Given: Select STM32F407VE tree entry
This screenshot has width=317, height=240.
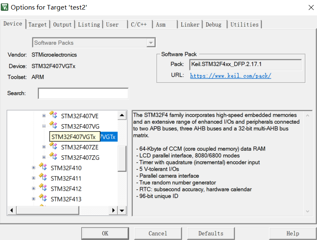Looking at the screenshot, I should pyautogui.click(x=80, y=116).
